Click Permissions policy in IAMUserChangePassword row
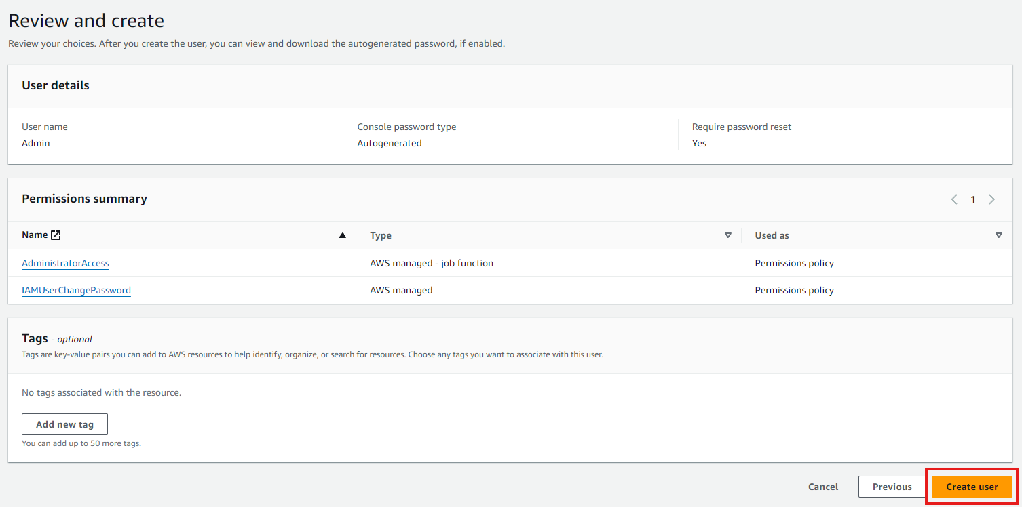This screenshot has width=1022, height=507. [794, 290]
